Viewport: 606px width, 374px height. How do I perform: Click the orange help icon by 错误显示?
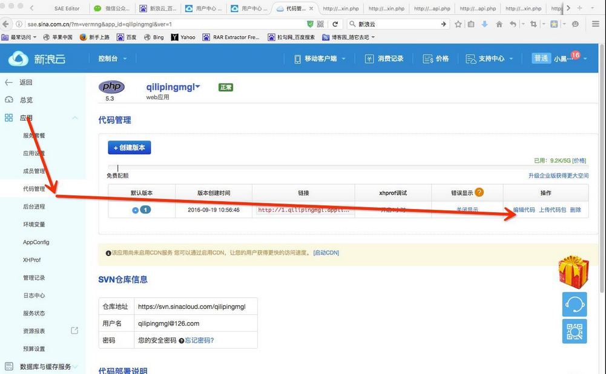pos(479,192)
